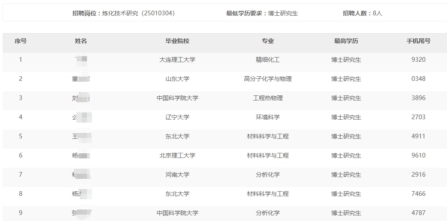Click the 招聘人数 8人 label
The height and width of the screenshot is (221, 447).
point(362,13)
